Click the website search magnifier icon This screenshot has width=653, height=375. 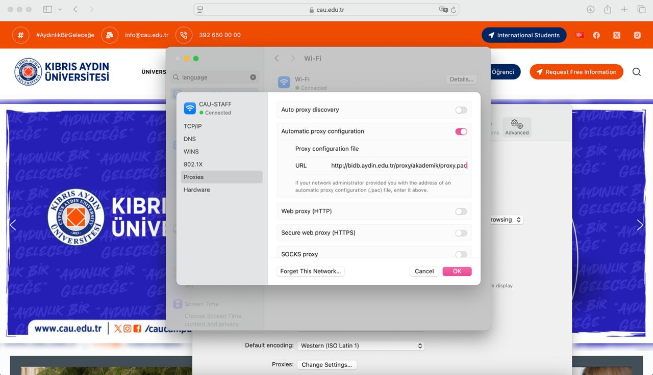tap(636, 72)
